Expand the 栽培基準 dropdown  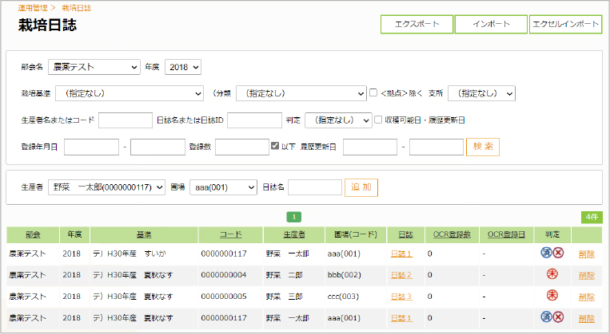point(130,93)
